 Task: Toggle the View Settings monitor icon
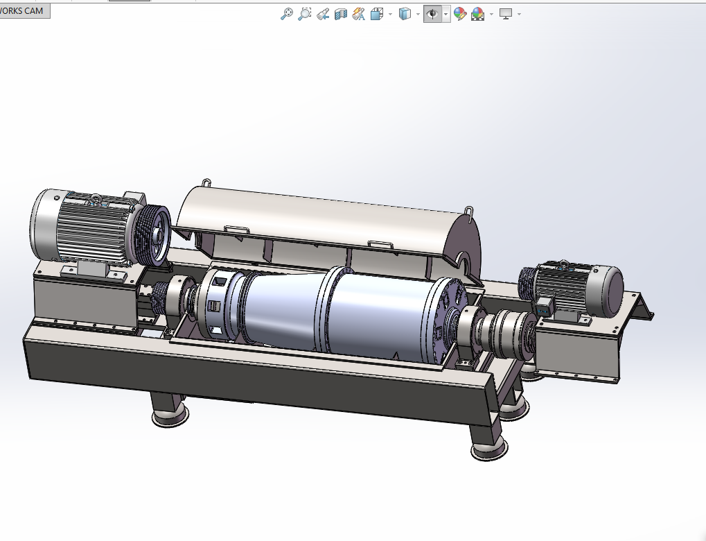pos(506,13)
